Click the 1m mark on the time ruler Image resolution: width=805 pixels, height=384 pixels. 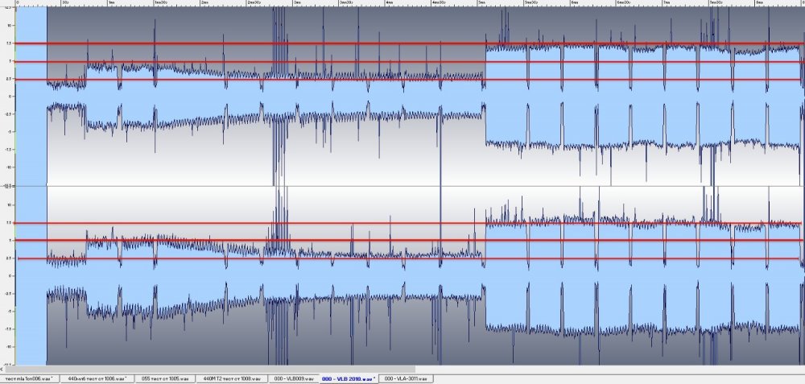pyautogui.click(x=110, y=3)
